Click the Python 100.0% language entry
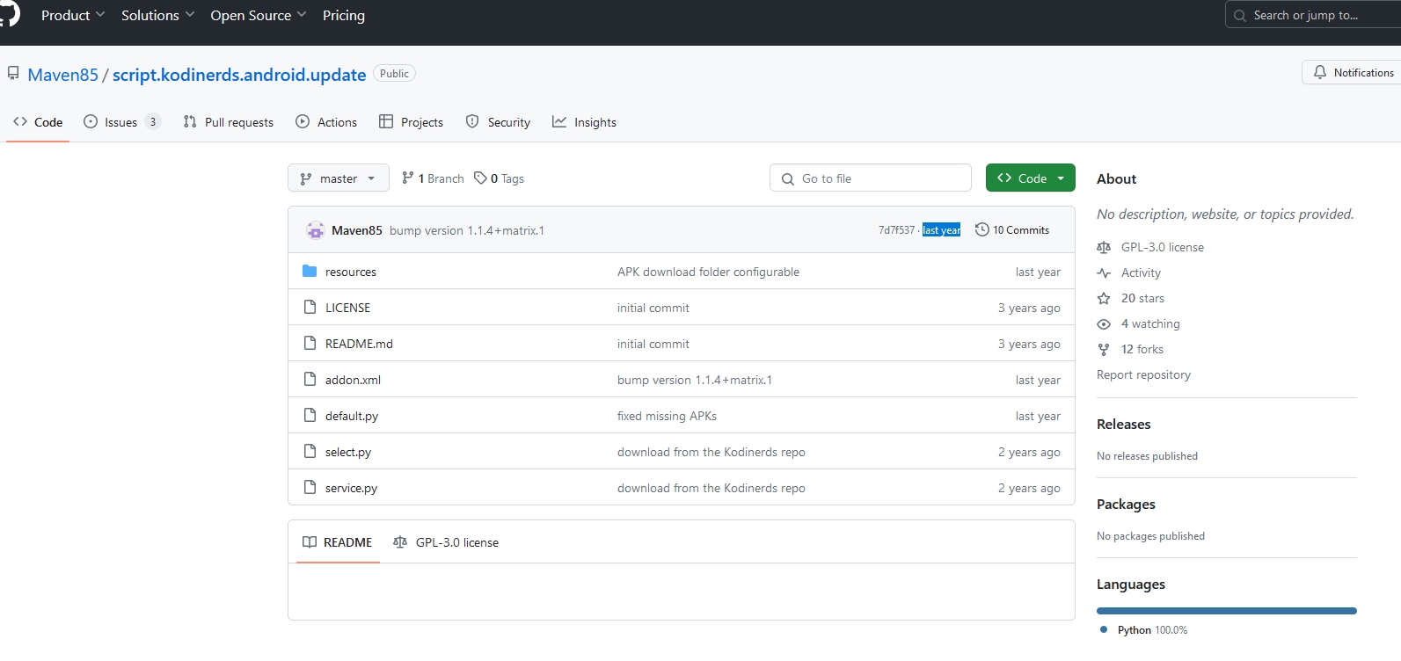The width and height of the screenshot is (1401, 661). point(1143,629)
